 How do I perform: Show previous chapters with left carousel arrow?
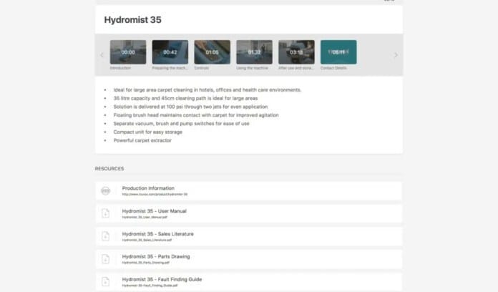tap(102, 55)
